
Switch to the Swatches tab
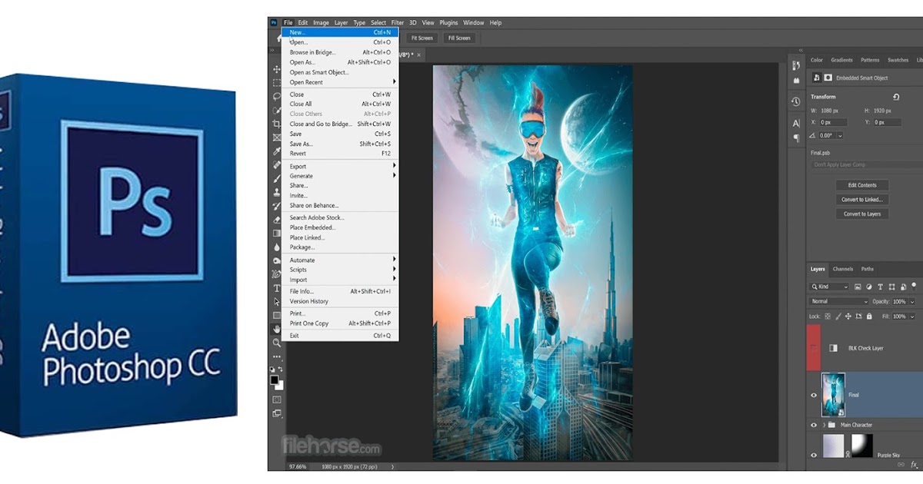tap(898, 60)
